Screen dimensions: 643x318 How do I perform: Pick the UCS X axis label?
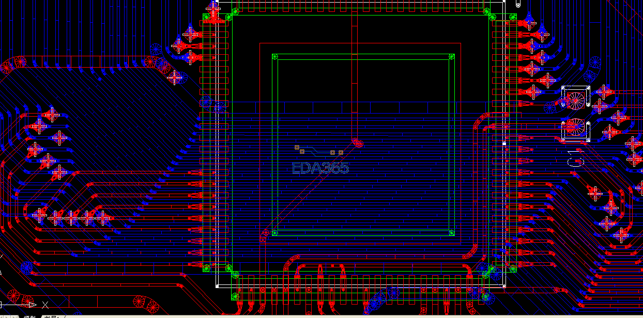pos(45,305)
